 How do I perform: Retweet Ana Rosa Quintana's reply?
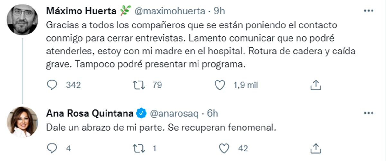point(138,148)
